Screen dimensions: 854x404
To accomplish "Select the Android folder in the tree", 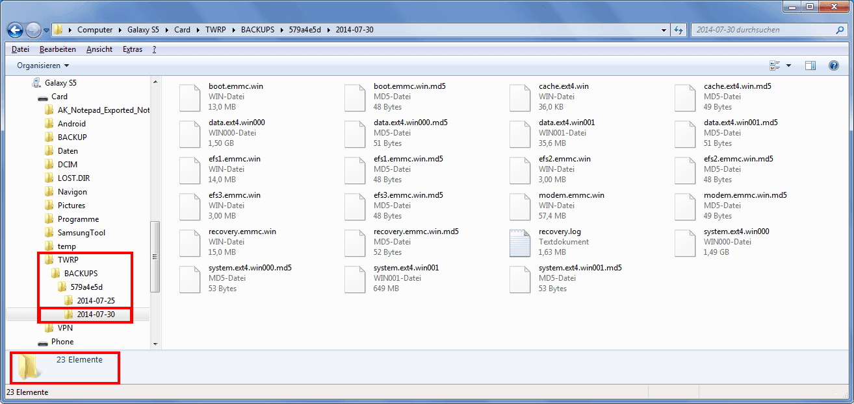I will coord(71,124).
